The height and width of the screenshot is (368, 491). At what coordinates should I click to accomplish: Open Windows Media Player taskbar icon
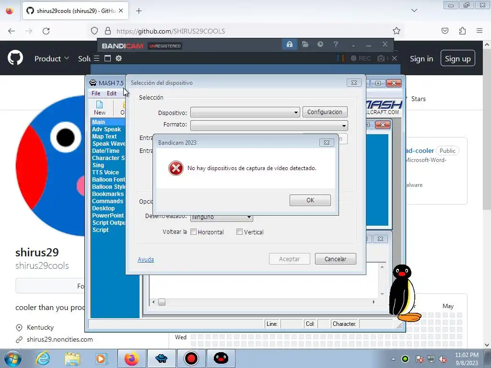pyautogui.click(x=101, y=358)
